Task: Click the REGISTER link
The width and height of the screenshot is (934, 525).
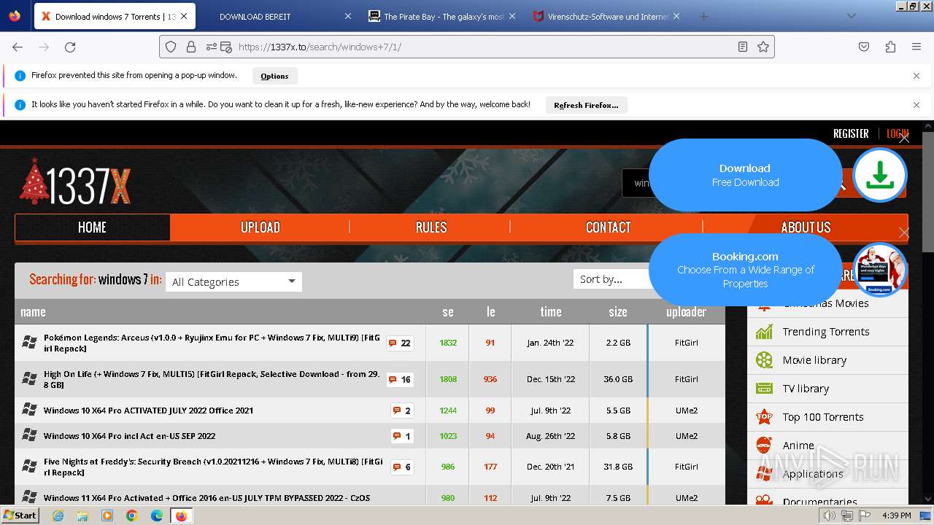Action: [x=851, y=133]
